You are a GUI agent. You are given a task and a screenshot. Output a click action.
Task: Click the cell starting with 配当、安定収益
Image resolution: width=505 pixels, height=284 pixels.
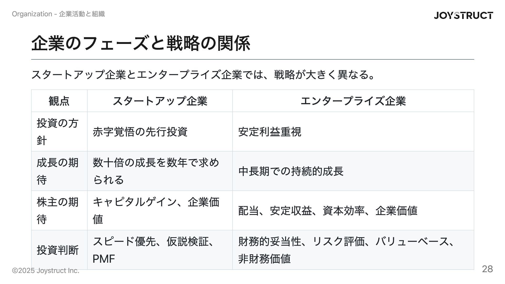pos(353,211)
